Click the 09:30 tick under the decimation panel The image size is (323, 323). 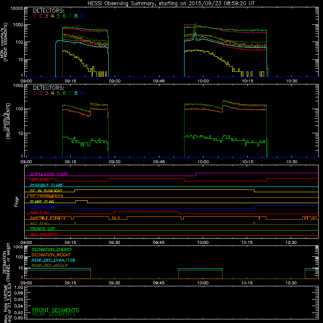tap(114, 283)
